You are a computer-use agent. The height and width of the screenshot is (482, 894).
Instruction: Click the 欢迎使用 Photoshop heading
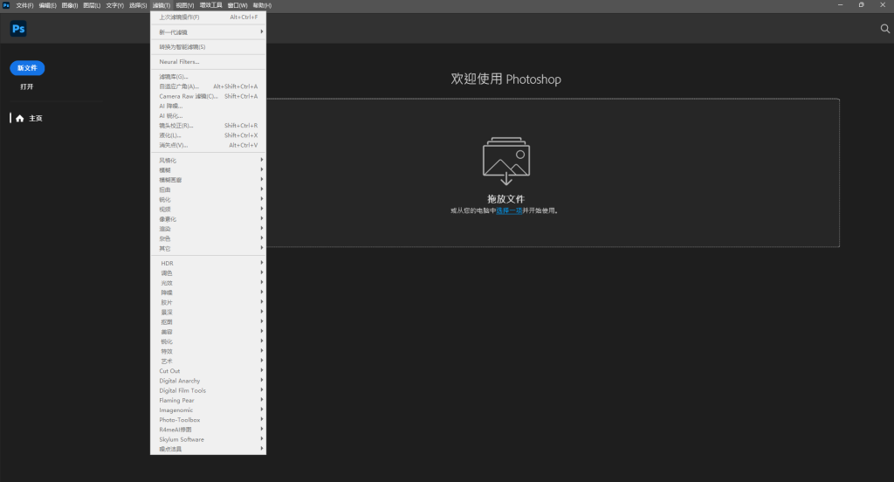(505, 79)
